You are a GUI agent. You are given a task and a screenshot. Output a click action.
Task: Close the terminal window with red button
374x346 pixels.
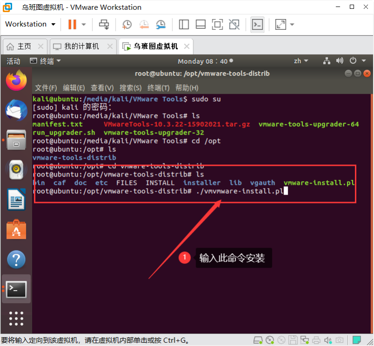(367, 74)
